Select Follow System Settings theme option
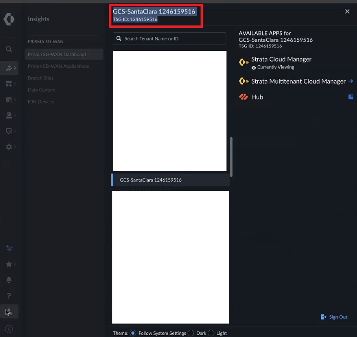357x337 pixels. [x=133, y=333]
